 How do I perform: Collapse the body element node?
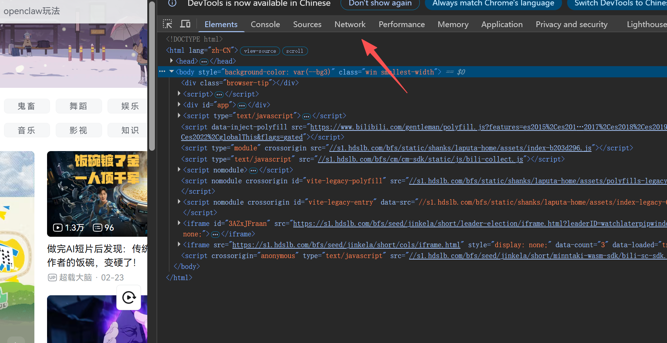[x=172, y=72]
